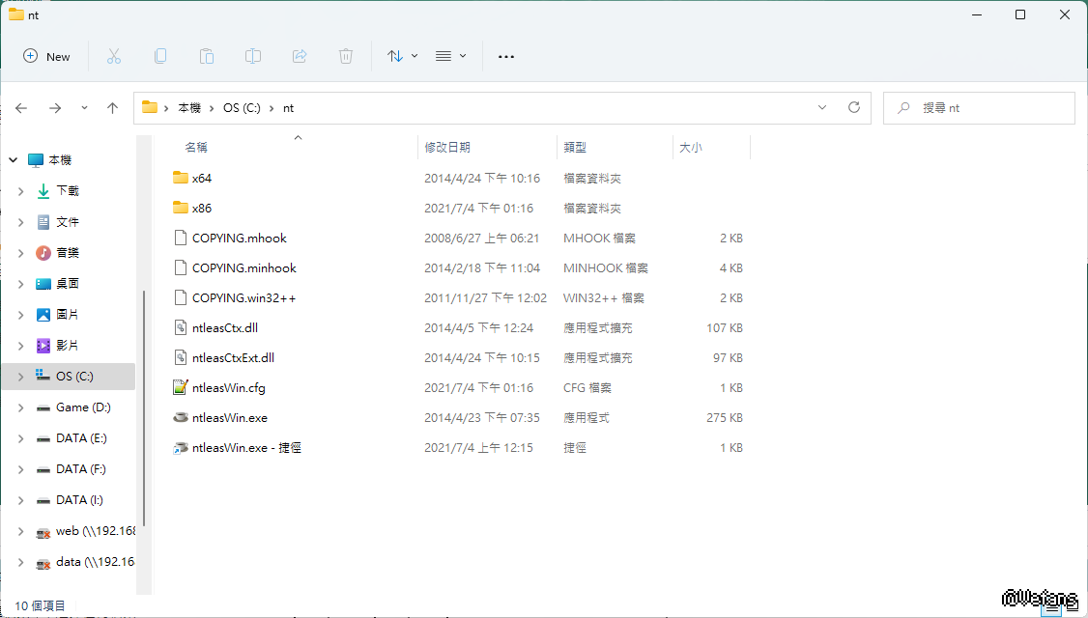Open the View layout options dropdown

(x=450, y=56)
